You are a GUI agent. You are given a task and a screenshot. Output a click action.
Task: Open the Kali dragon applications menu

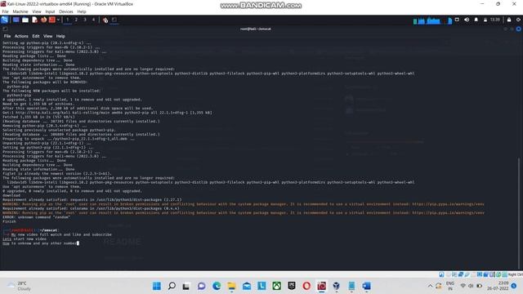(x=5, y=20)
